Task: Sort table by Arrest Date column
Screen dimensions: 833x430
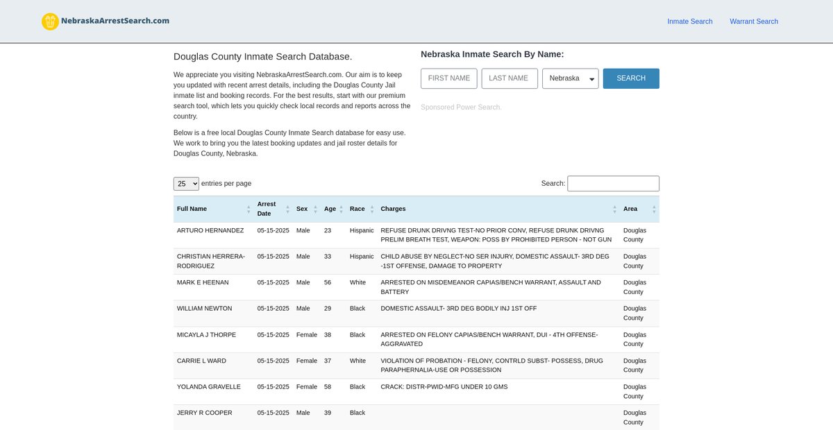Action: pos(274,209)
